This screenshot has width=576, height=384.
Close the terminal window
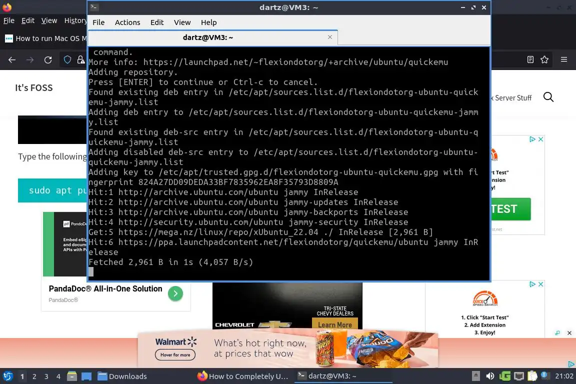click(x=484, y=7)
